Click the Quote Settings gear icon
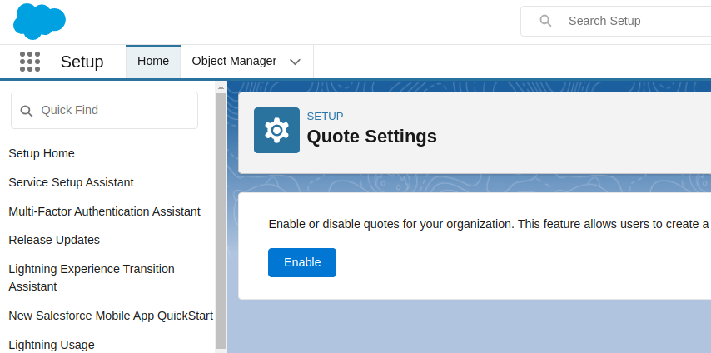711x353 pixels. click(x=276, y=130)
